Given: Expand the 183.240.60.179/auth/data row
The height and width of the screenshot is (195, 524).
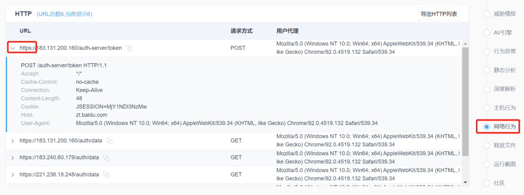Looking at the screenshot, I should pos(13,158).
